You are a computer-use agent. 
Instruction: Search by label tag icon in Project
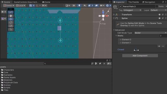pos(100,63)
